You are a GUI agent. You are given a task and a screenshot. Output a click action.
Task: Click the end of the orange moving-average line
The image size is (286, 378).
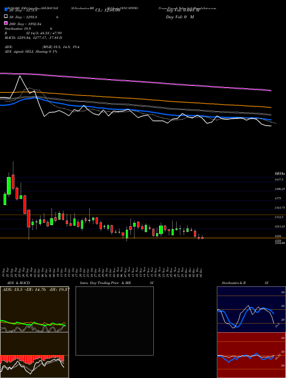(271, 107)
